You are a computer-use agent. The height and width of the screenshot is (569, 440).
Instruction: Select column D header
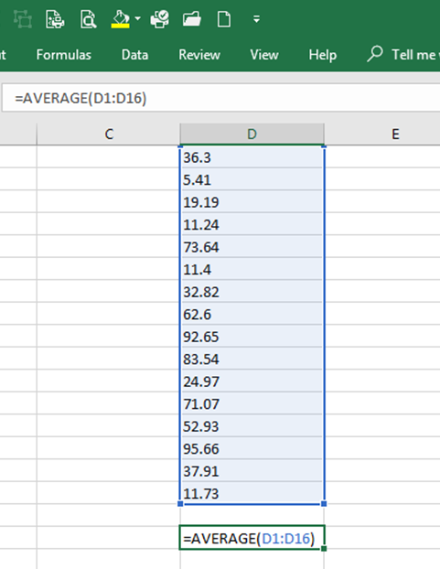pos(252,134)
